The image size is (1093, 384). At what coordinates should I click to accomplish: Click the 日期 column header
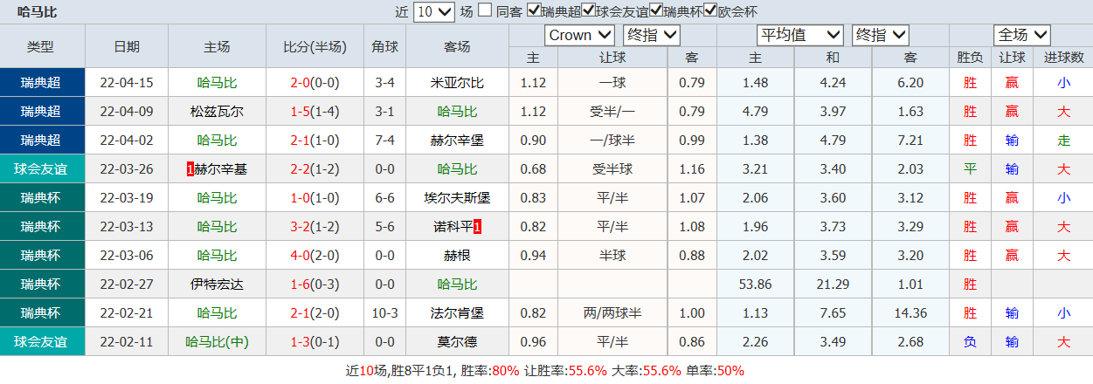(127, 47)
